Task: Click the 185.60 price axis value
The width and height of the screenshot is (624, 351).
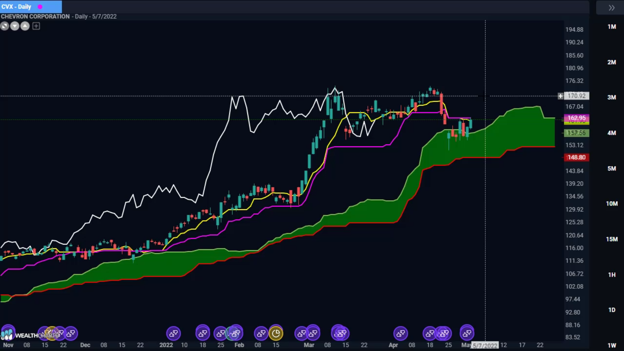Action: [x=574, y=55]
